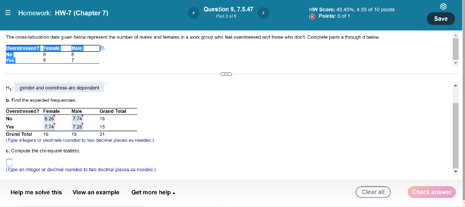Click 'Question 9, 7.5.47' title

(228, 9)
